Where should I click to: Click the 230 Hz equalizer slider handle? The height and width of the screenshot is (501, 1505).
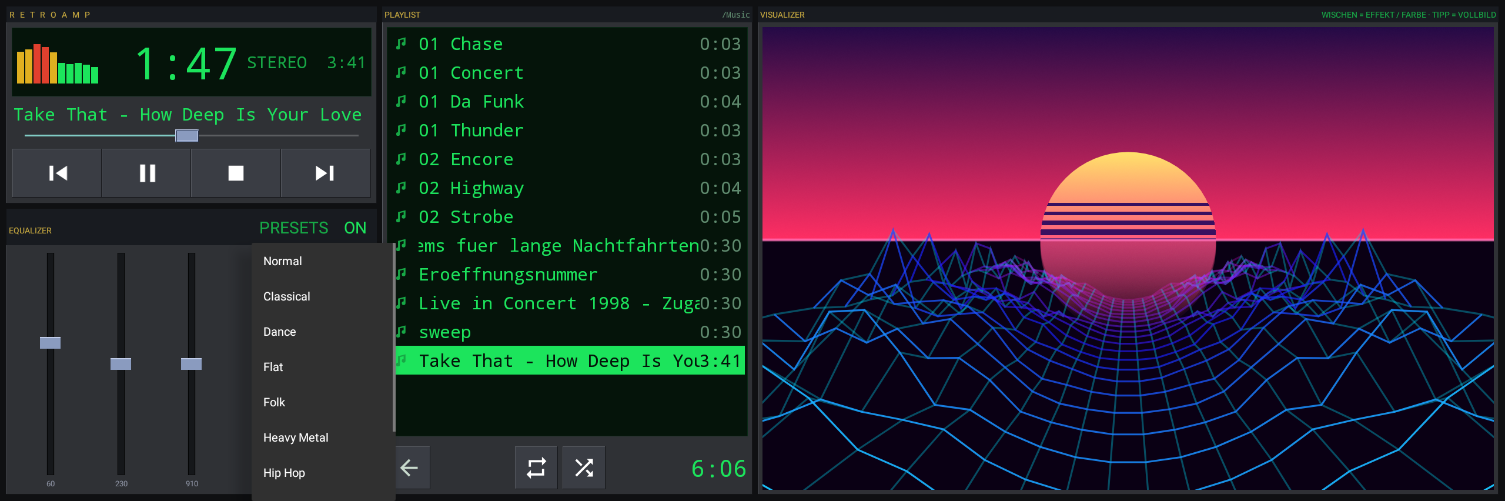(121, 364)
